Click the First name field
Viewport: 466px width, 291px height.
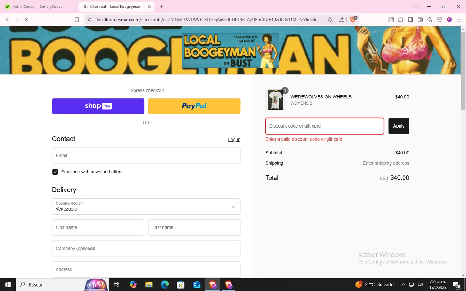click(98, 227)
